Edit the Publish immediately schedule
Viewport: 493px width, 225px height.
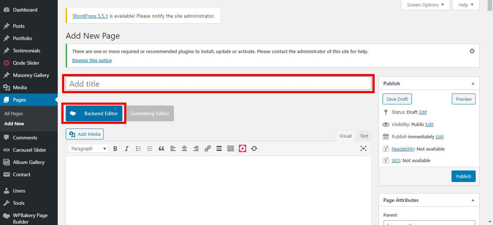[x=440, y=137]
